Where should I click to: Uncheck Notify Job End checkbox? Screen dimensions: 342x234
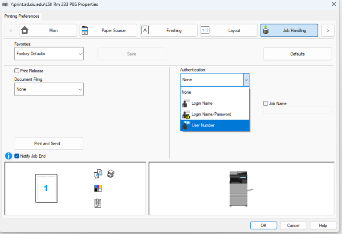pos(17,156)
